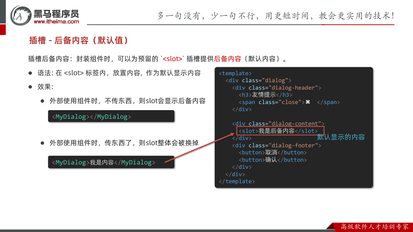Select the code line div class="dialog-header"
The height and width of the screenshot is (232, 413).
pyautogui.click(x=277, y=88)
